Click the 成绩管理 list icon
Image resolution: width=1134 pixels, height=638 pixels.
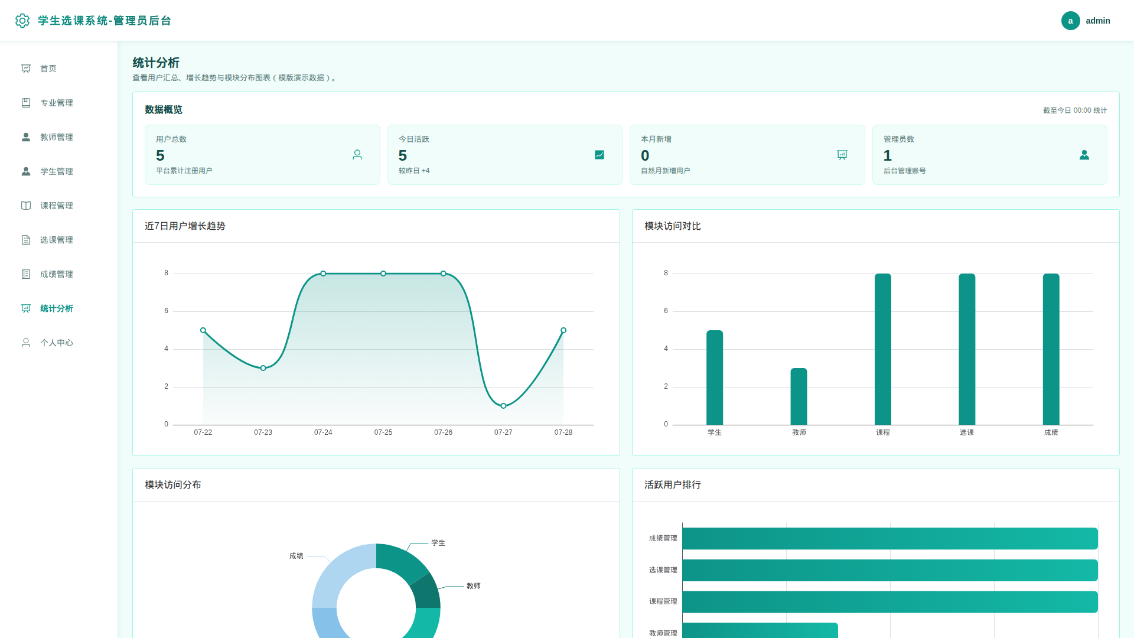[26, 274]
